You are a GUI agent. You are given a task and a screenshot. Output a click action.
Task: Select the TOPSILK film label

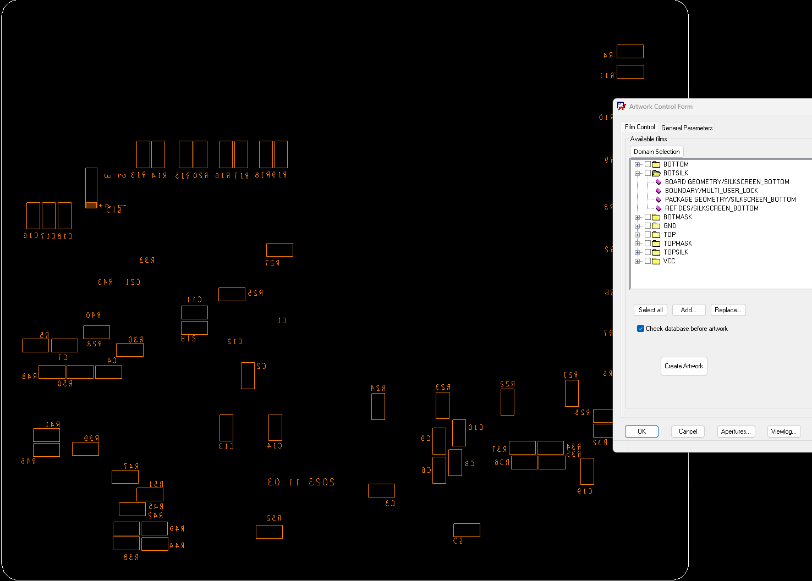point(676,252)
